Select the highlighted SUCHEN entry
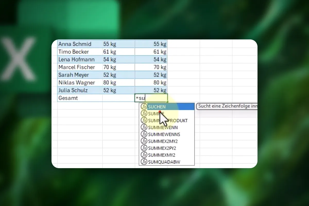The width and height of the screenshot is (309, 206). [167, 106]
